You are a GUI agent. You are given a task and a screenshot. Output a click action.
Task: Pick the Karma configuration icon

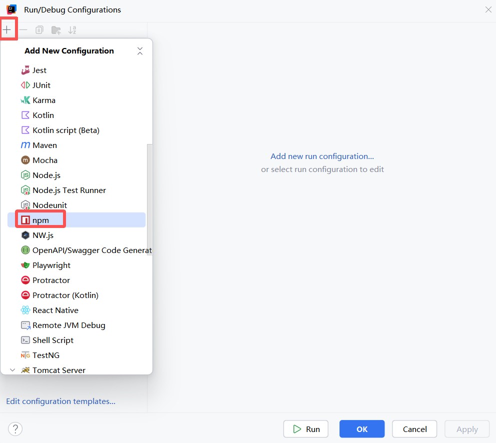point(25,100)
